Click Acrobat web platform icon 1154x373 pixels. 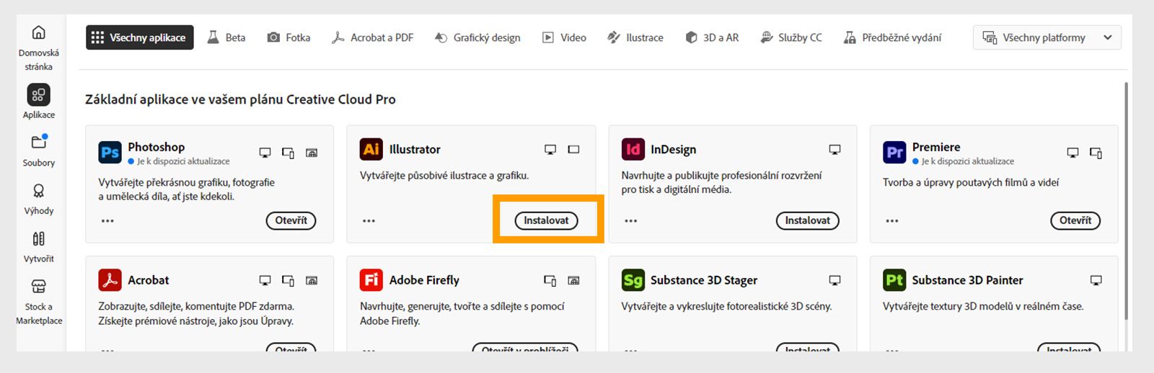(312, 280)
